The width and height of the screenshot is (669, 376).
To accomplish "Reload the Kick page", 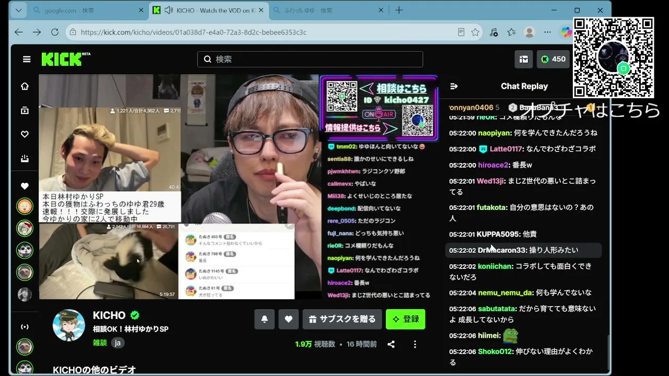I will [x=55, y=32].
